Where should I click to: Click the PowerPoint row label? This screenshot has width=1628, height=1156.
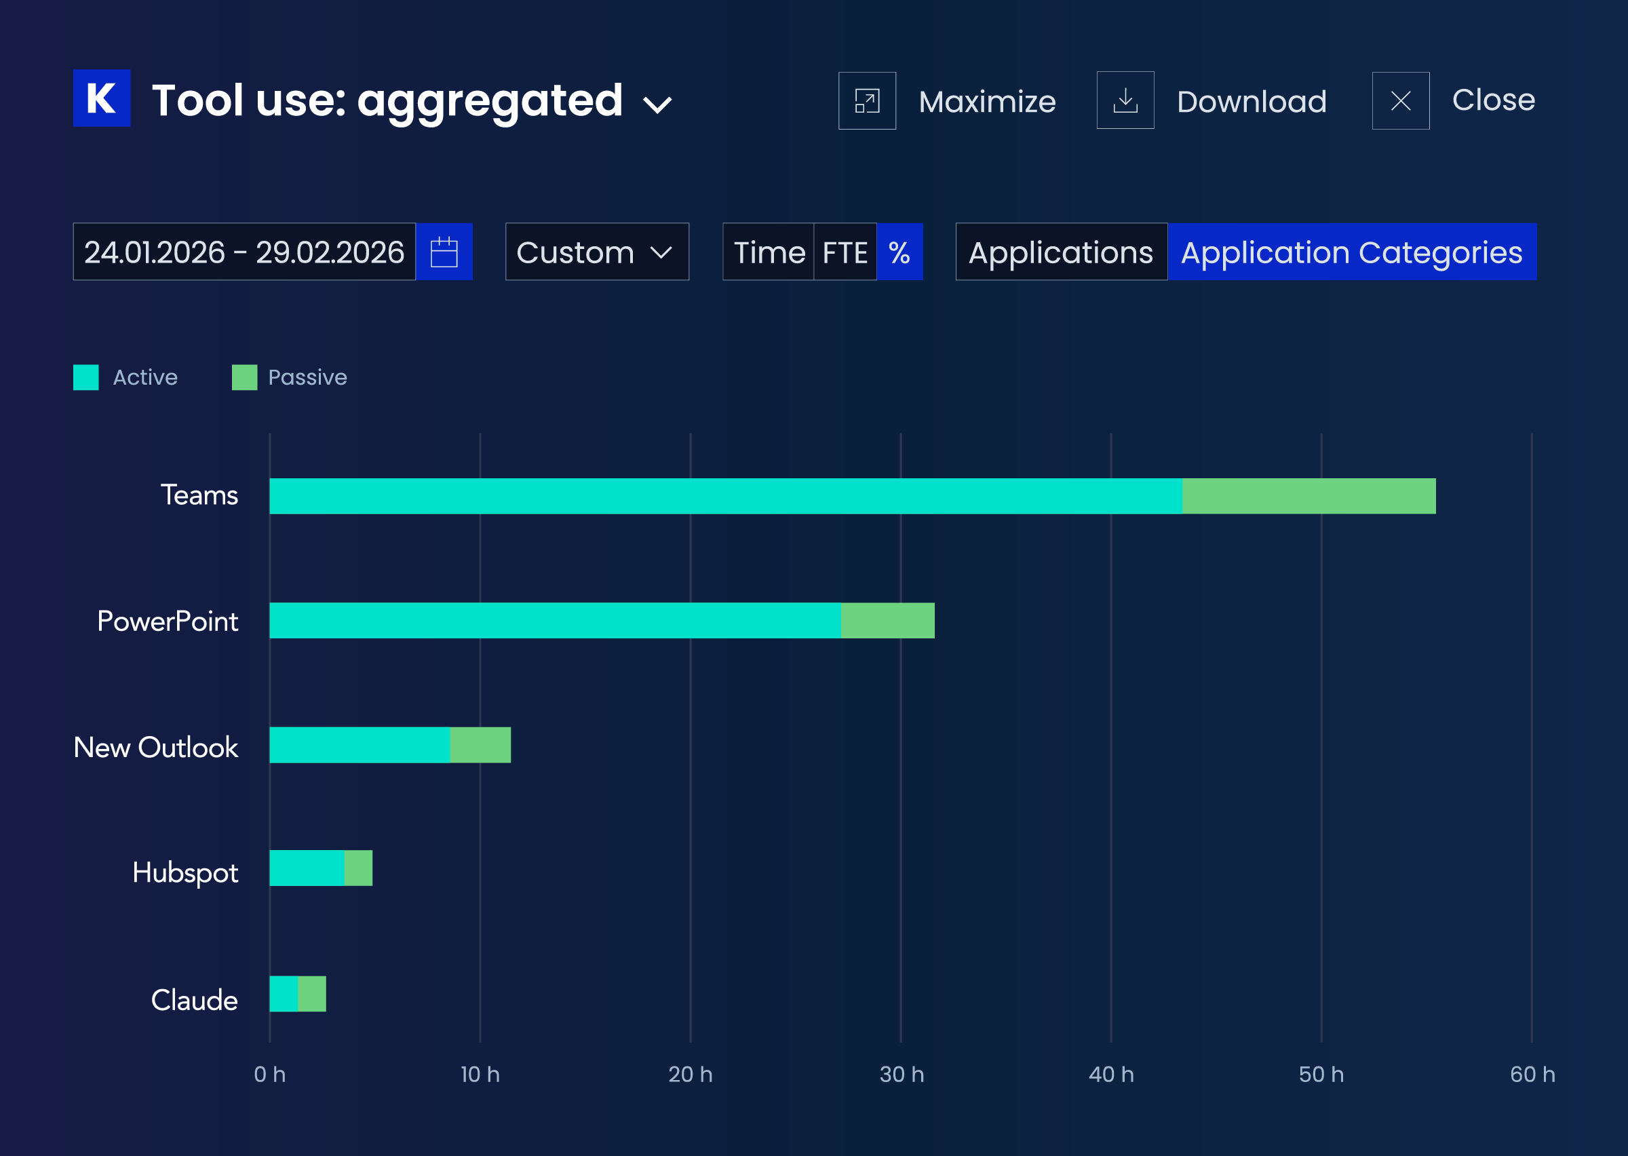[x=168, y=621]
